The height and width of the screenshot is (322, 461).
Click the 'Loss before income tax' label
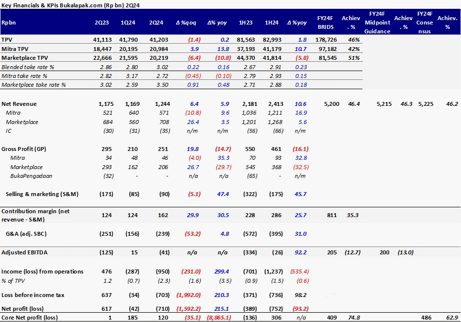tap(33, 295)
